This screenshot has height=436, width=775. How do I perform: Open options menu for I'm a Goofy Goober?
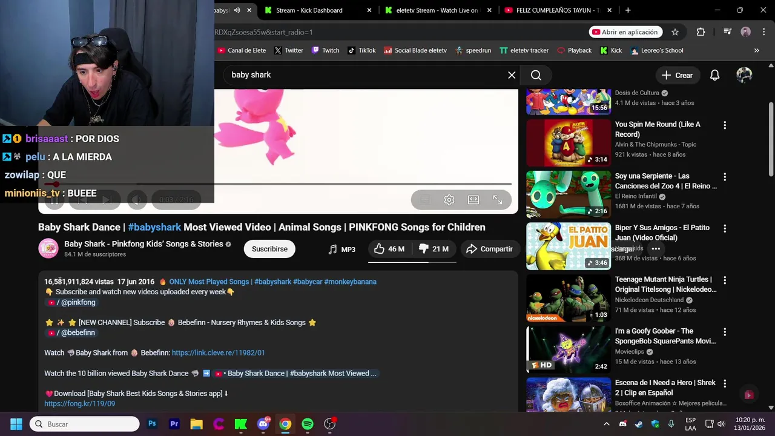coord(724,332)
